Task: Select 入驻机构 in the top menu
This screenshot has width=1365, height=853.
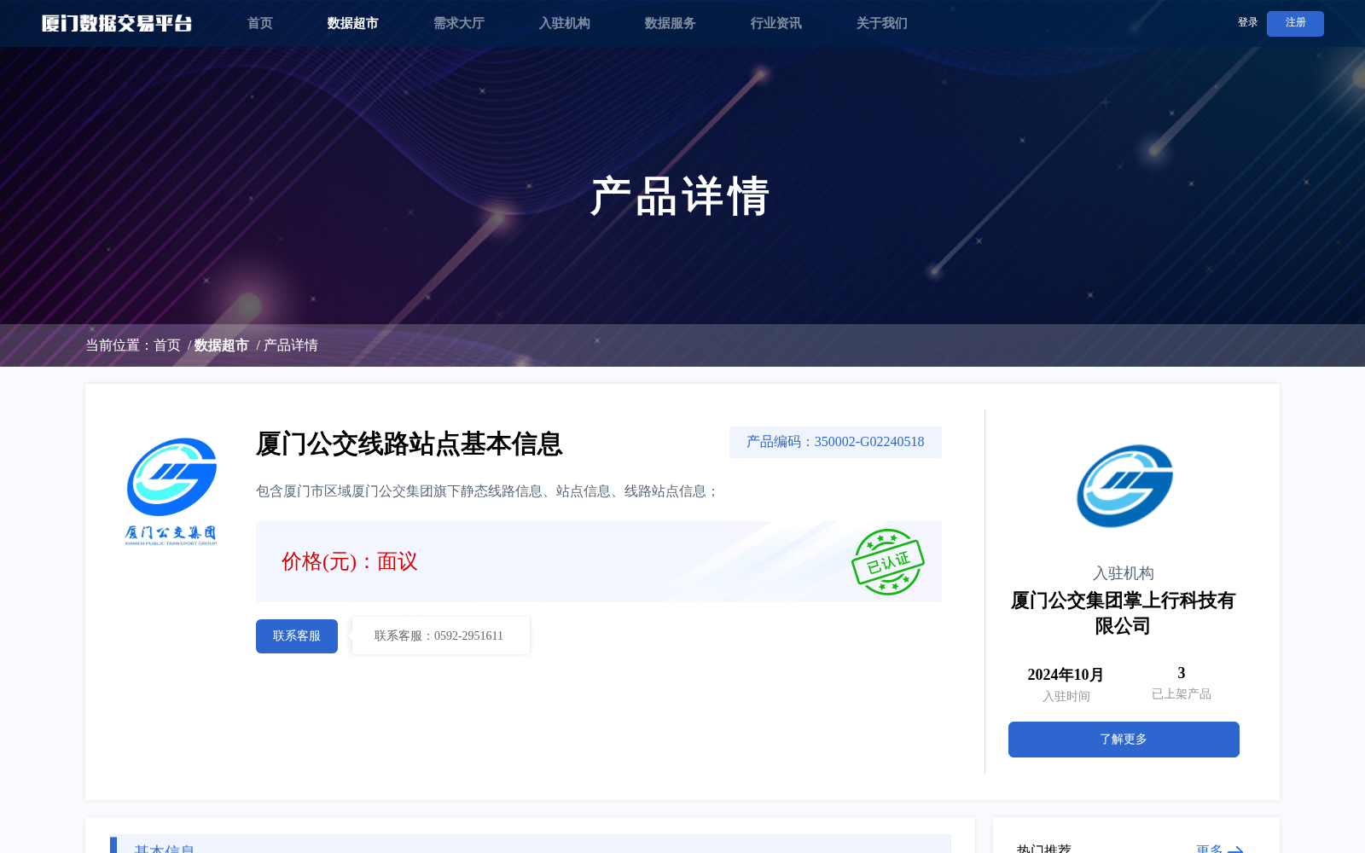Action: point(564,23)
